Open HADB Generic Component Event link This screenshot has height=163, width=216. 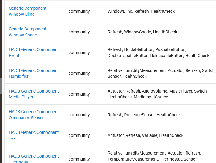[x=34, y=53]
